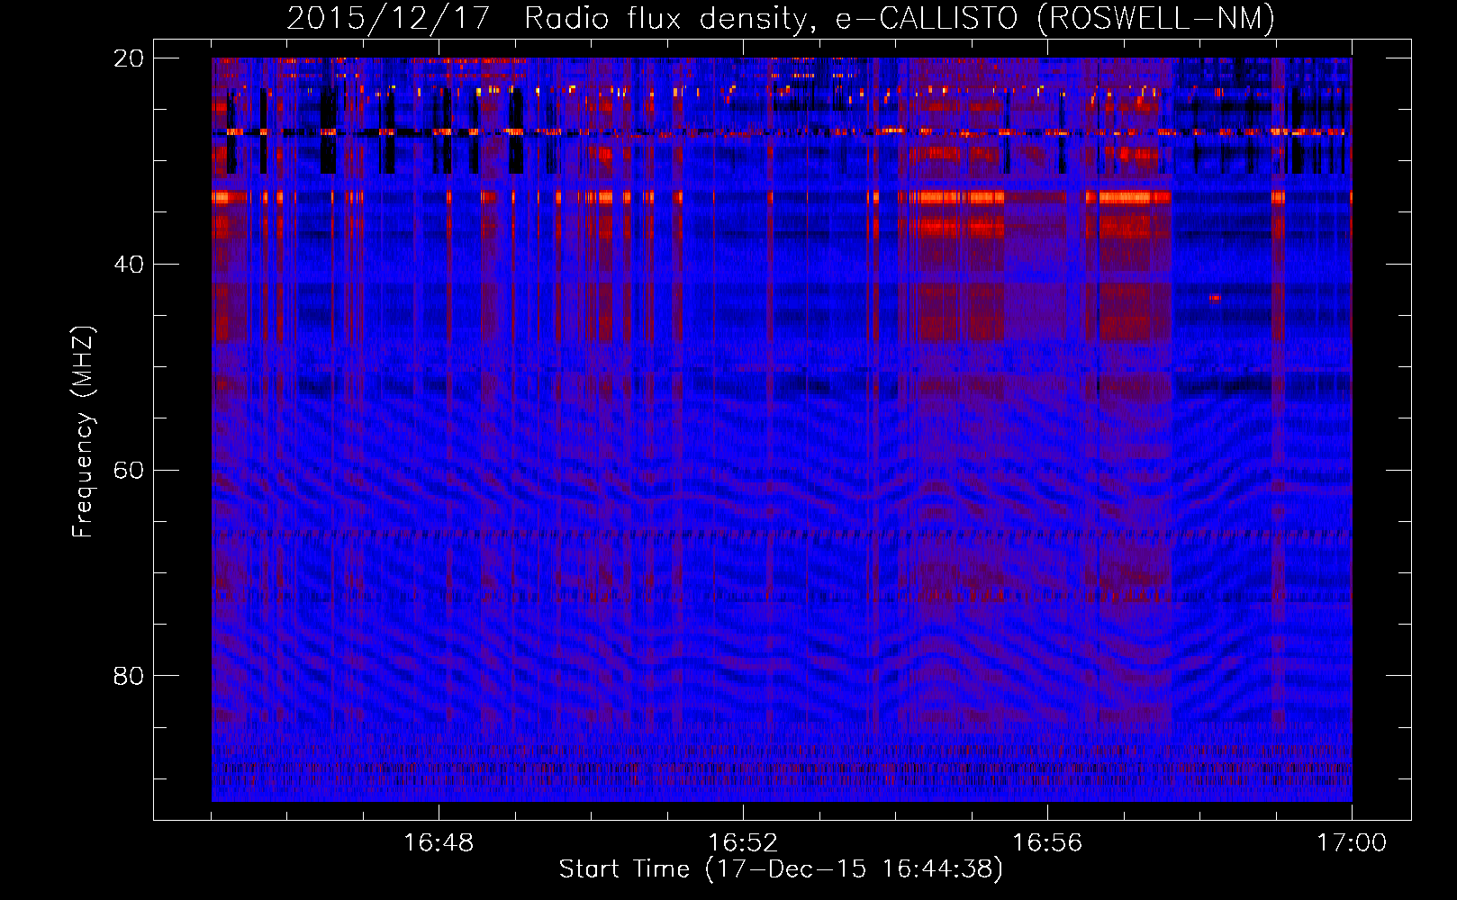Click the small red burst near 43 MHz
This screenshot has height=900, width=1457.
click(1215, 297)
